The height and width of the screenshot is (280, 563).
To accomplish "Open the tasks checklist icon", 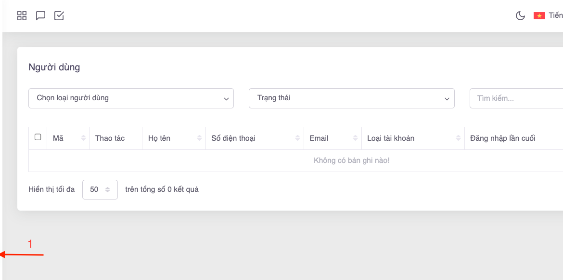I will click(59, 16).
